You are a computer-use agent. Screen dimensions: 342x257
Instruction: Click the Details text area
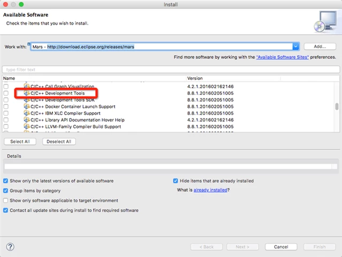tap(168, 167)
